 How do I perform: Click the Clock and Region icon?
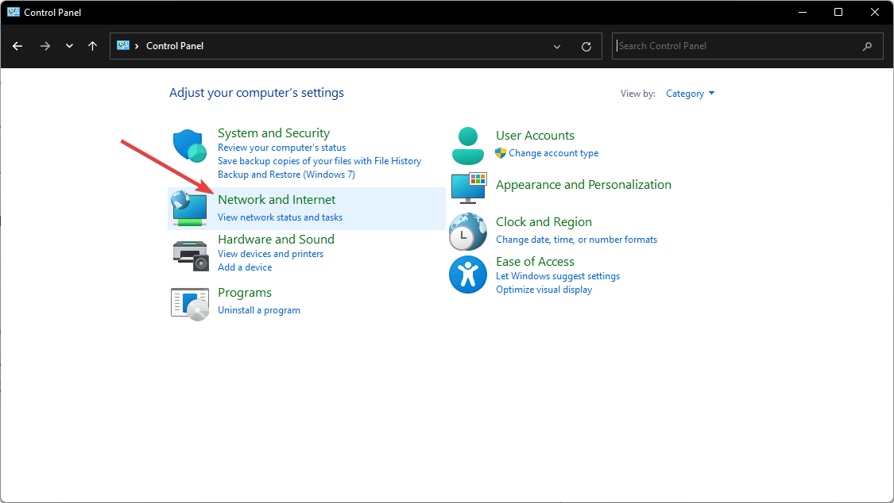click(x=468, y=231)
